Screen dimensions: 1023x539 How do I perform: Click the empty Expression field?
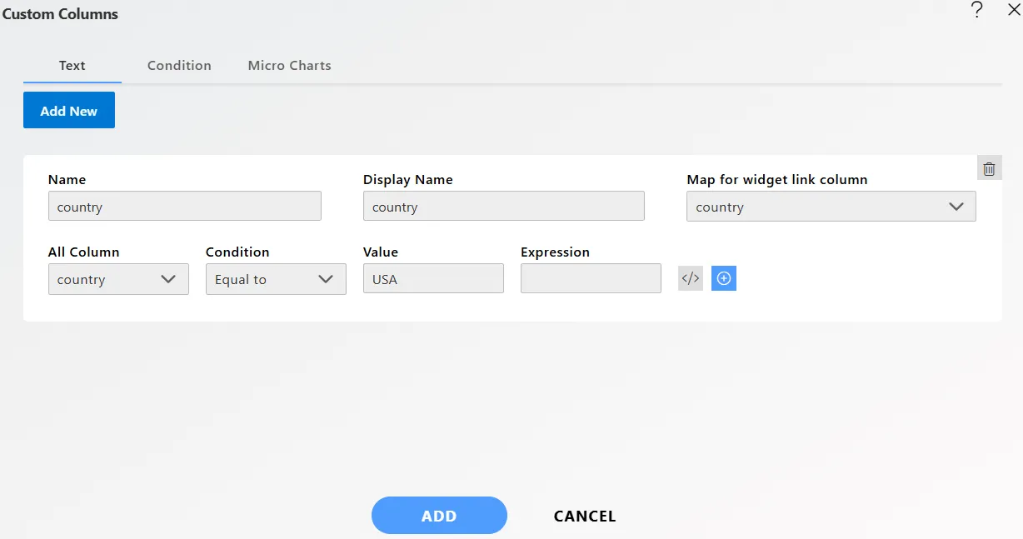point(591,278)
